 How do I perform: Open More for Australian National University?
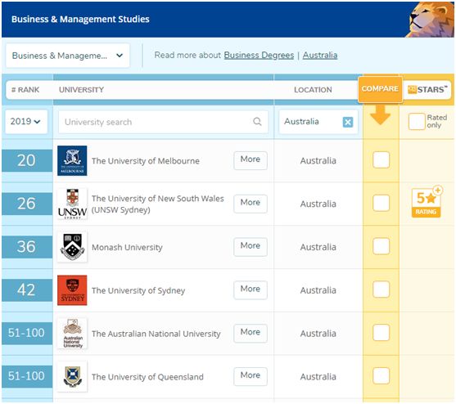click(x=251, y=333)
